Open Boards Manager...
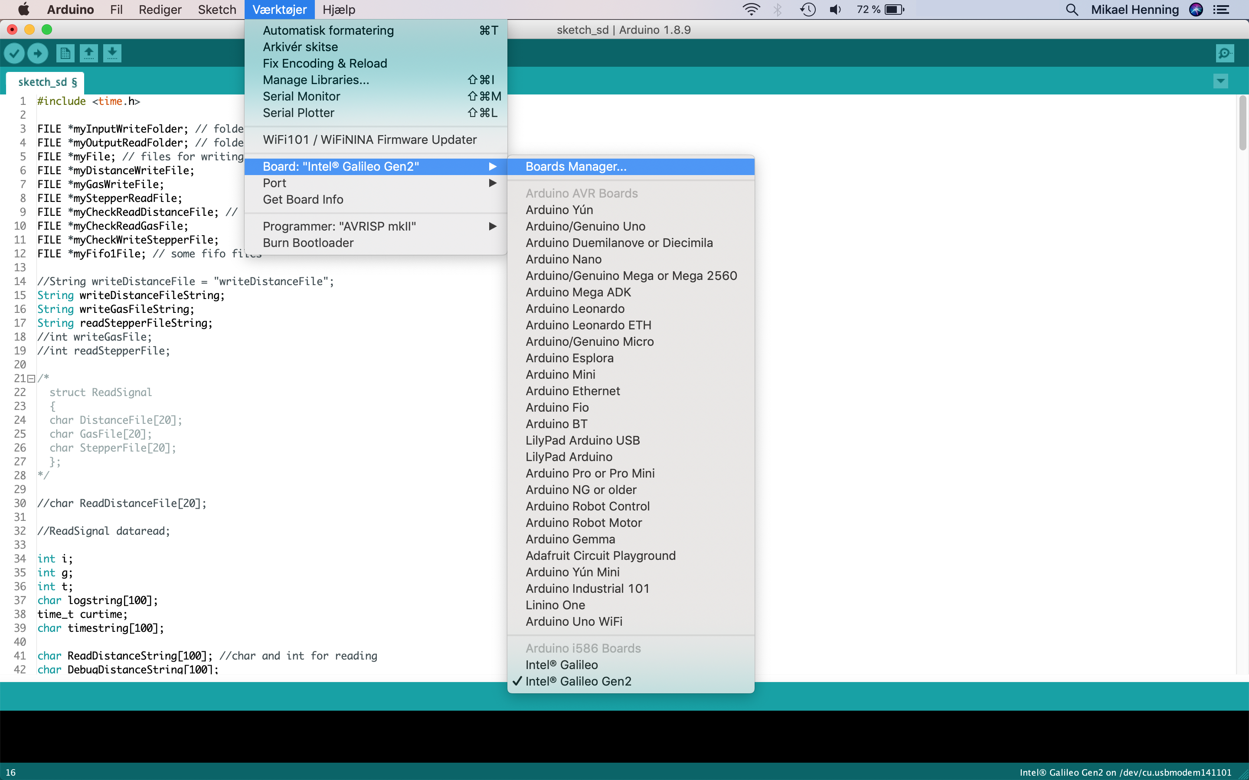The width and height of the screenshot is (1249, 780). (631, 167)
